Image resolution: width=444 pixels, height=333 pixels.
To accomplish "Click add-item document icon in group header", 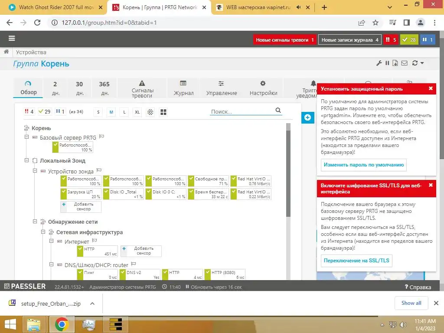I will click(x=395, y=63).
